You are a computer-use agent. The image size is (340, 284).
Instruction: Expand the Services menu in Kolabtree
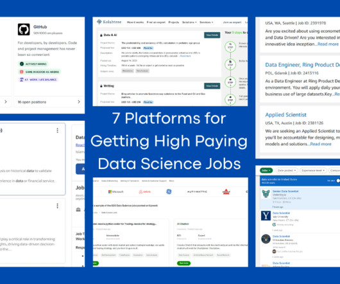[x=206, y=22]
